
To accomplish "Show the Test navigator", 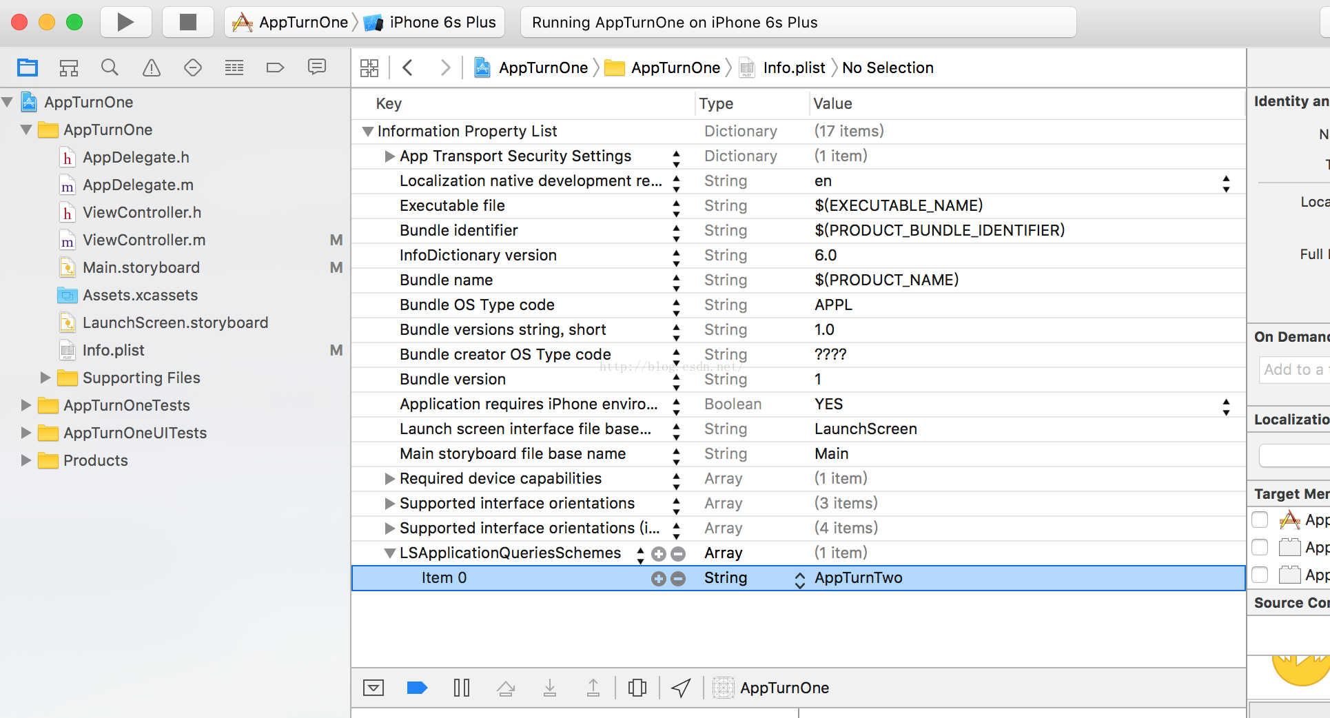I will click(193, 68).
